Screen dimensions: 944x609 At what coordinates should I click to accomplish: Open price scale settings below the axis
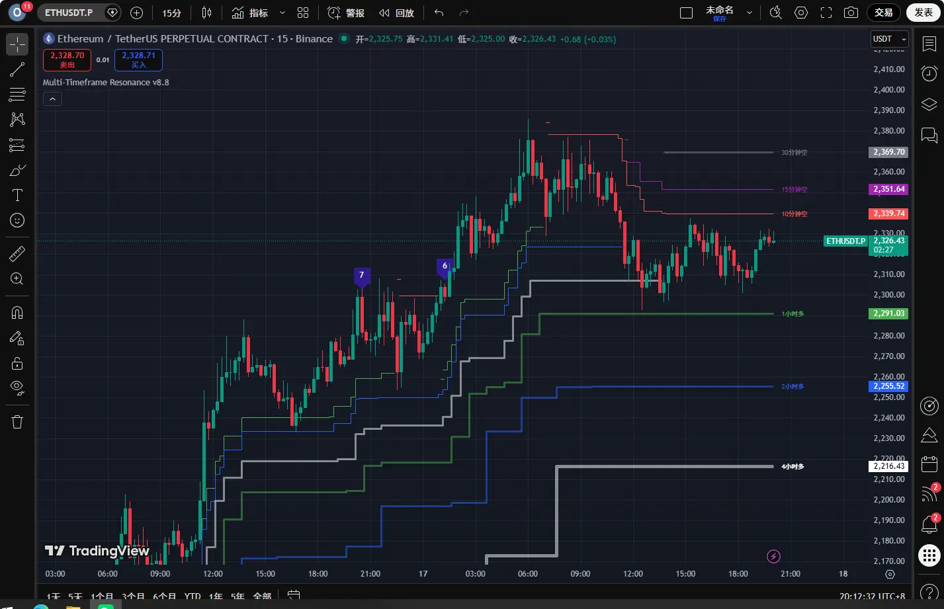tap(890, 574)
